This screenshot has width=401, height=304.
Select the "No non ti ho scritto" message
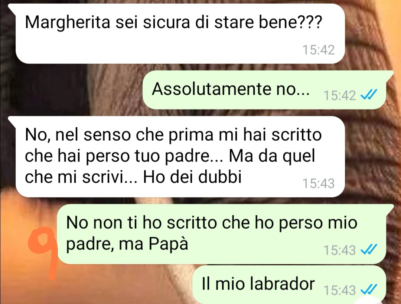point(221,234)
